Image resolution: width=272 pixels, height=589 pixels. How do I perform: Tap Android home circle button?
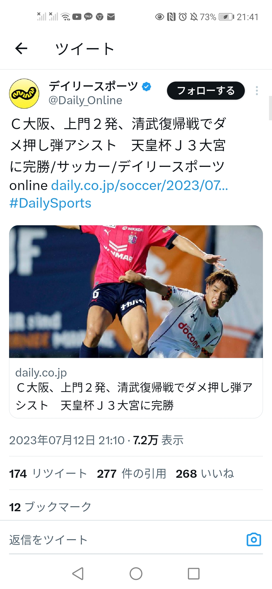(136, 574)
